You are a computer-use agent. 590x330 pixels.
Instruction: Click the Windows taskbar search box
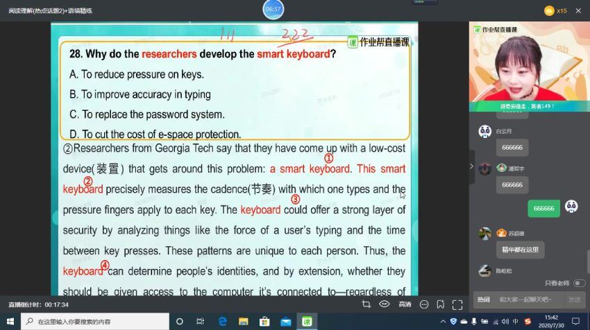95,322
